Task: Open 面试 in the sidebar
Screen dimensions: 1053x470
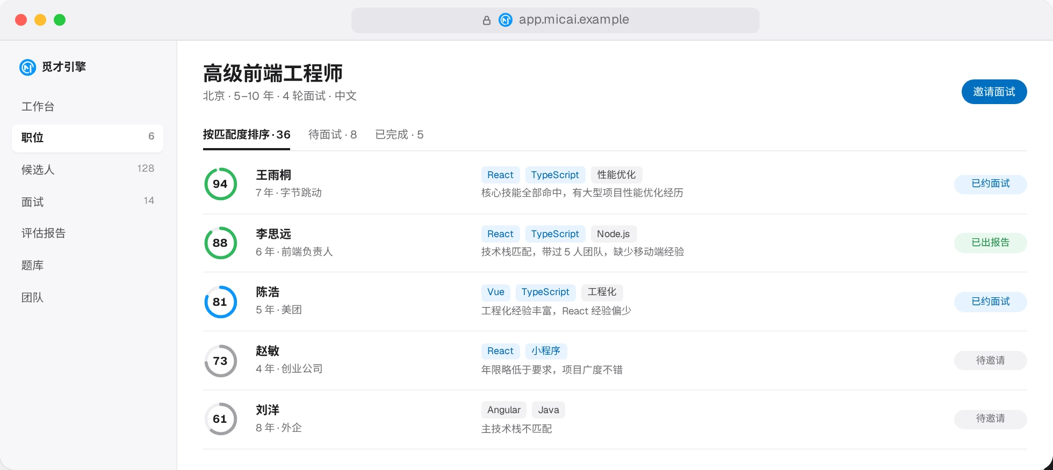Action: (88, 202)
